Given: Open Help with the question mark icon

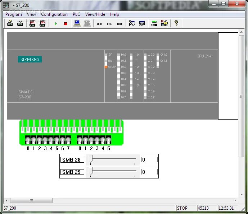Looking at the screenshot, I should 176,23.
